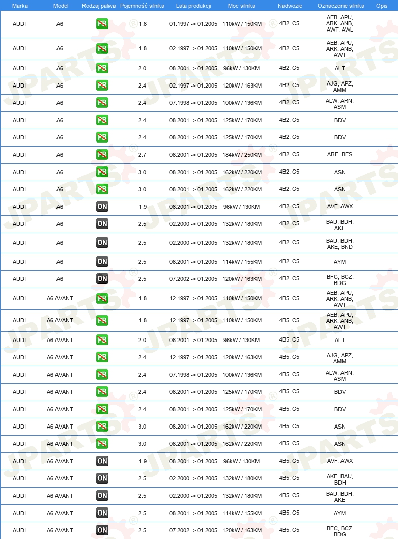The width and height of the screenshot is (398, 539).
Task: Click the Oznaczenie silnika column header
Action: click(340, 6)
